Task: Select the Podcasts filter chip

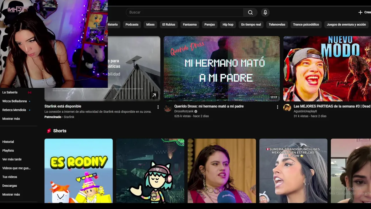Action: 132,24
